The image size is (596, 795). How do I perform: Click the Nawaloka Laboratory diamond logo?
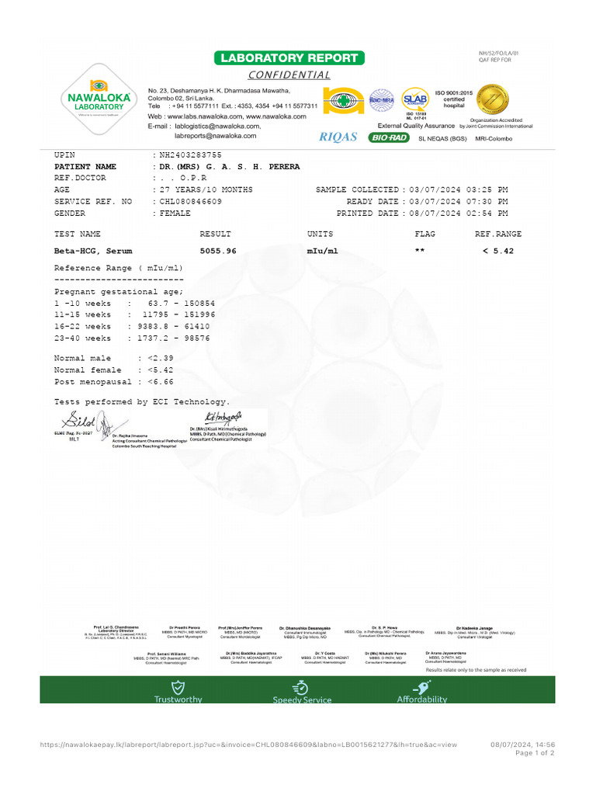99,99
